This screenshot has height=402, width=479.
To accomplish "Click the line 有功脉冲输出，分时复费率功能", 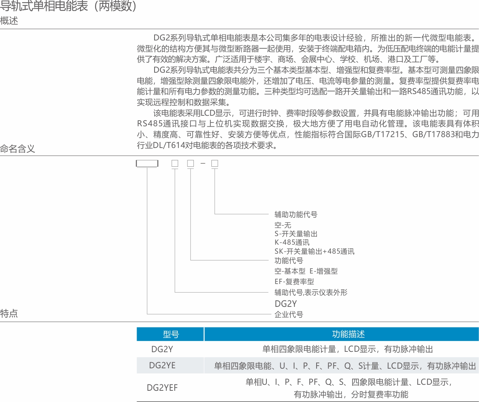I will click(x=351, y=395).
